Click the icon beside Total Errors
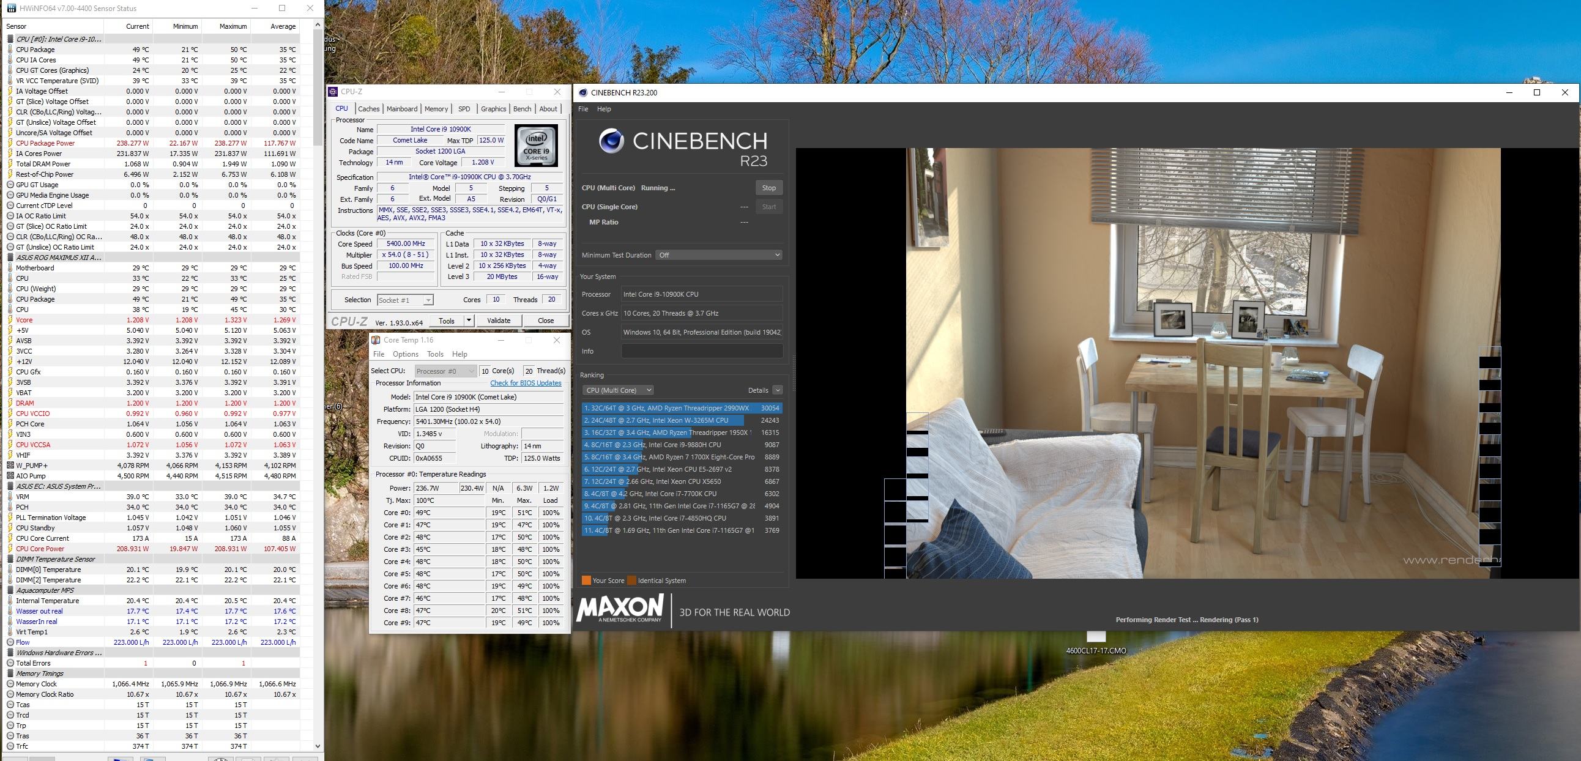Viewport: 1581px width, 761px height. (x=10, y=663)
